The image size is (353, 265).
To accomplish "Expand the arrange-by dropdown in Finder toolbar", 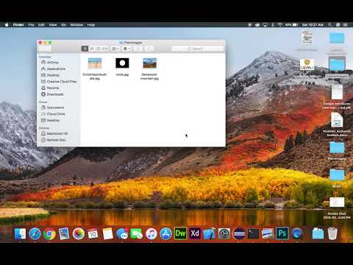I will pos(115,49).
